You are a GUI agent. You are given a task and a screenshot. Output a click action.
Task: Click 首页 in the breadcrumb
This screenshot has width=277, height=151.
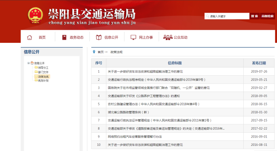[101, 52]
